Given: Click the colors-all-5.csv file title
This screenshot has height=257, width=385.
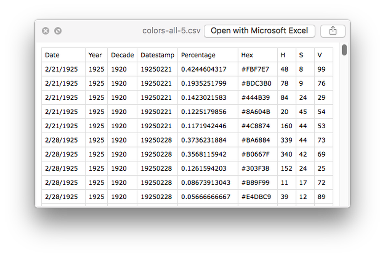Looking at the screenshot, I should [171, 31].
